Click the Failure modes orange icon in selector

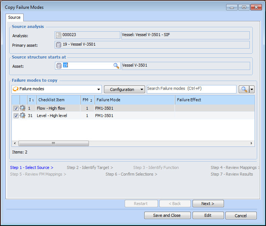point(15,89)
